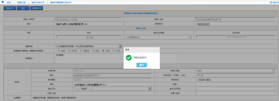The height and width of the screenshot is (101, 279).
Task: Click the 申请日期 field showing 2019-12-12
Action: pos(112,71)
